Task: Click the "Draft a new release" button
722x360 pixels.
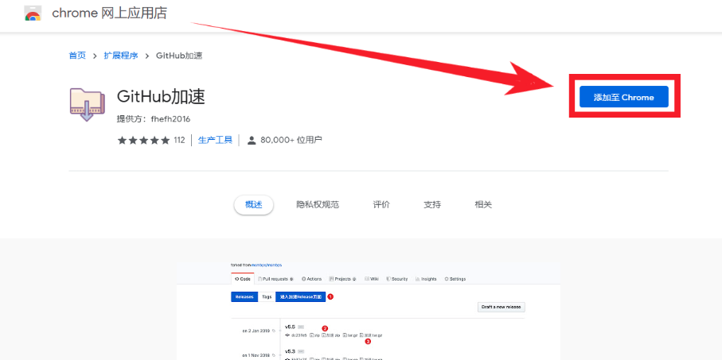Action: tap(501, 307)
